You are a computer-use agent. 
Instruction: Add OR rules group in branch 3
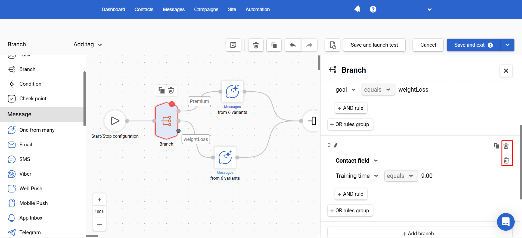click(x=350, y=211)
